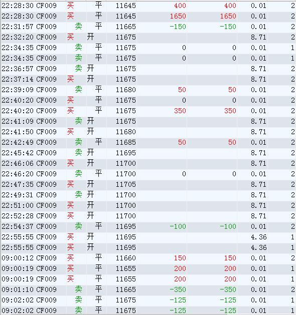Select the 22:46:06 buy open trade
Screen dimensions: 296x315
tap(149, 163)
